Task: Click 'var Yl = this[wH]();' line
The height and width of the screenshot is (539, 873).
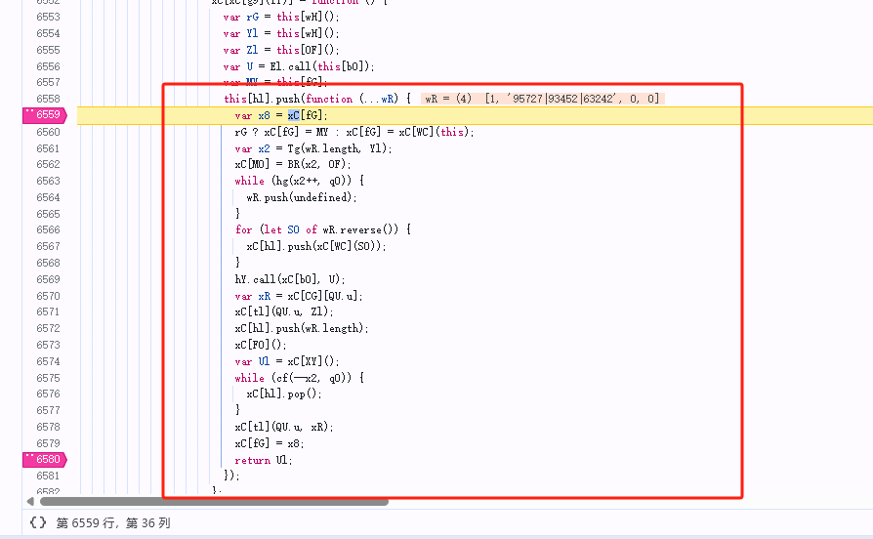Action: pos(281,33)
